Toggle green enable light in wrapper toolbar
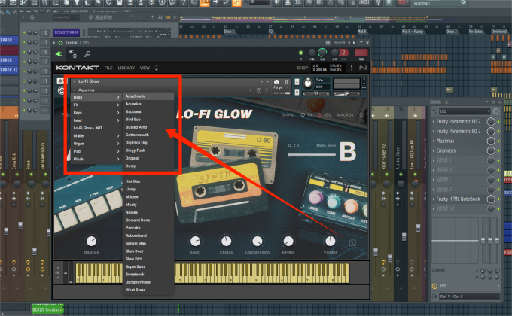This screenshot has width=512, height=316. coord(300,53)
